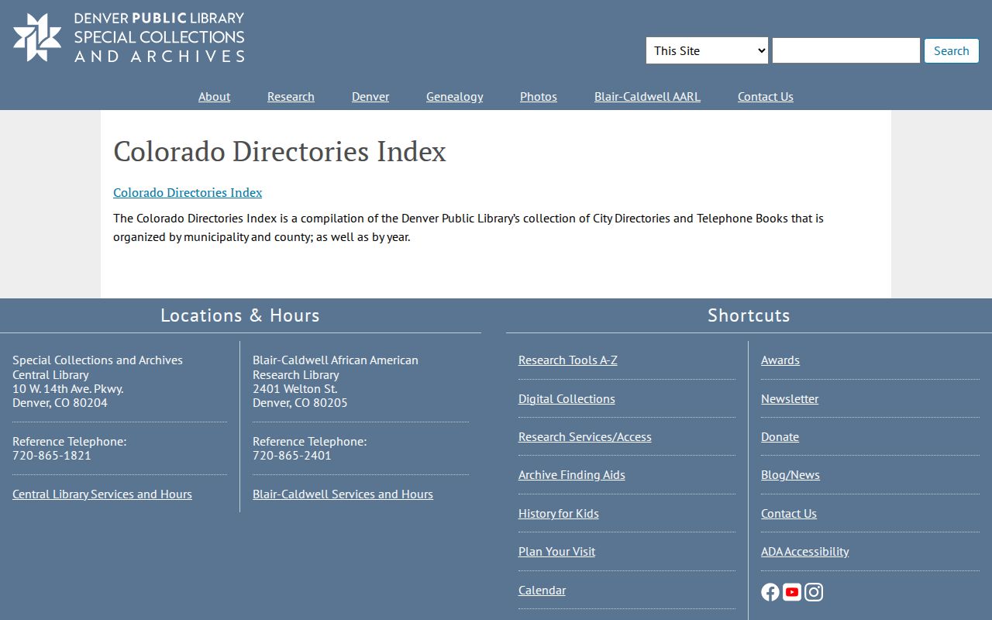Follow the Colorado Directories Index link
This screenshot has height=620, width=992.
(x=188, y=192)
